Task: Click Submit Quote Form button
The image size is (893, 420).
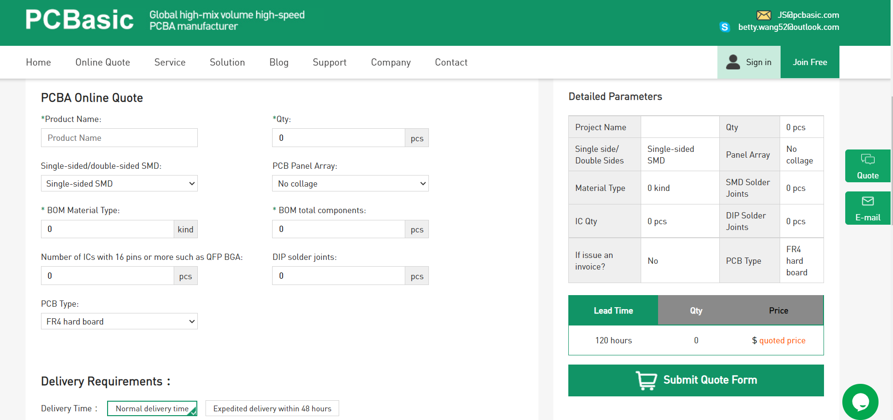Action: [x=696, y=380]
